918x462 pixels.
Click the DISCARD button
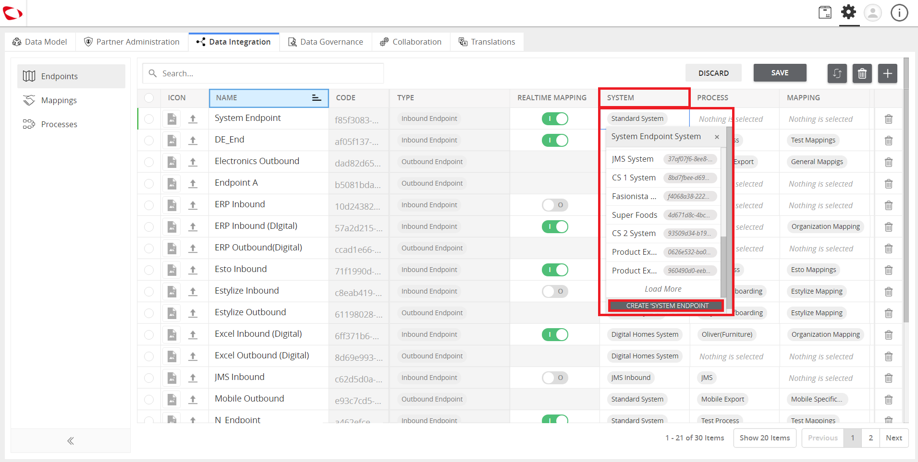713,73
